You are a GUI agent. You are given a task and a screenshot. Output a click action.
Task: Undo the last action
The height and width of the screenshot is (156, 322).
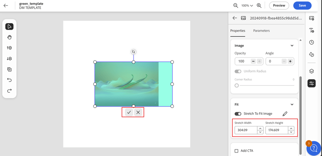(x=9, y=80)
